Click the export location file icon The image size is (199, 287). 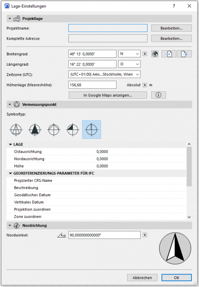184,54
